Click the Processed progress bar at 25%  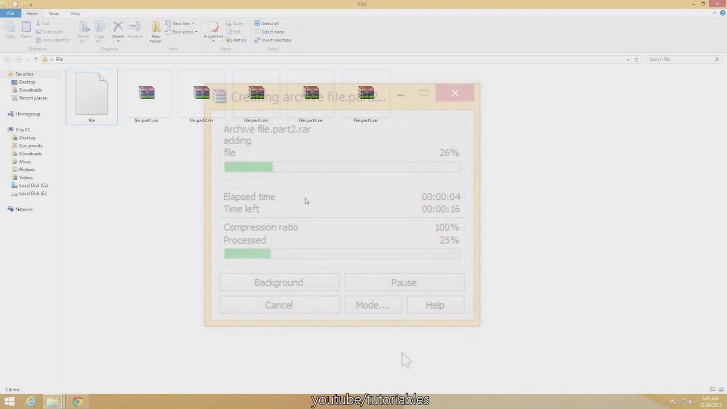point(342,253)
